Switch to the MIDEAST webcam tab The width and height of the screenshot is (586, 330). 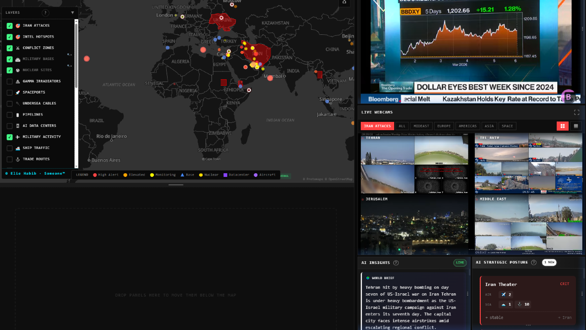click(421, 126)
